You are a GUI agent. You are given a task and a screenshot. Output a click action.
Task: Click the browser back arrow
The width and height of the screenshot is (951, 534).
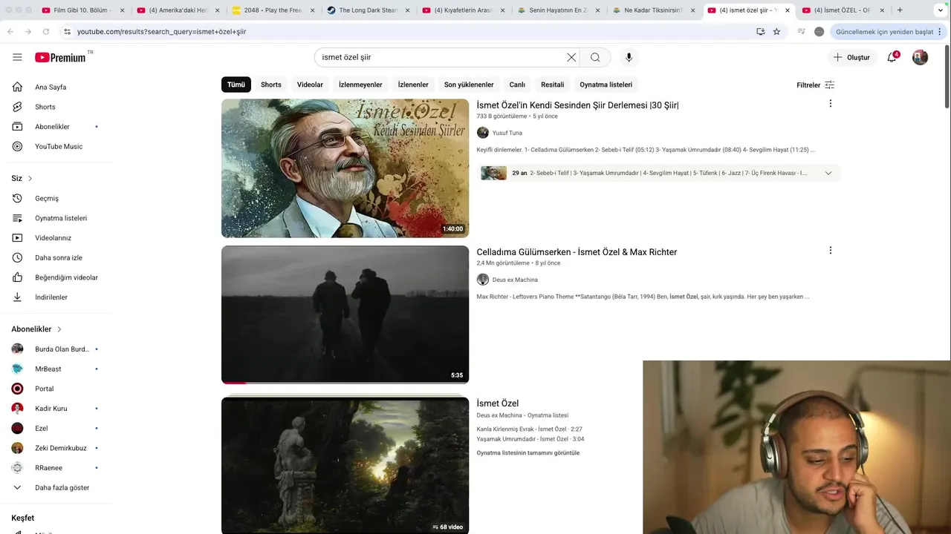coord(10,32)
